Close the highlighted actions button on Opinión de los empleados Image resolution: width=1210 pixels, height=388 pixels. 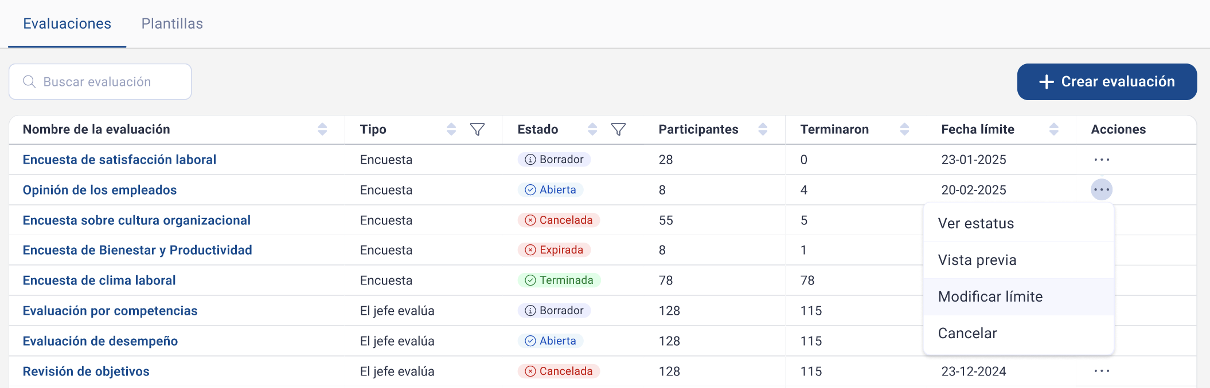click(1102, 189)
